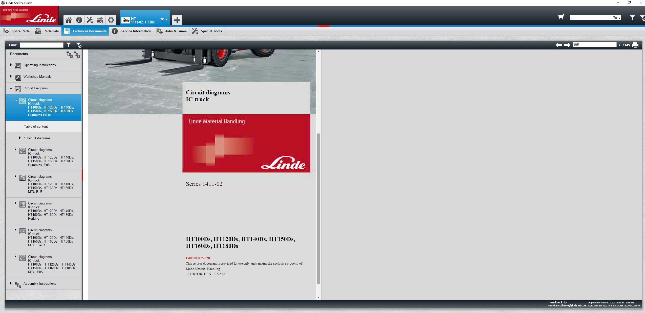Image resolution: width=645 pixels, height=313 pixels.
Task: Expand the MTU_Tier 4 circuit diagrams node
Action: pos(15,230)
